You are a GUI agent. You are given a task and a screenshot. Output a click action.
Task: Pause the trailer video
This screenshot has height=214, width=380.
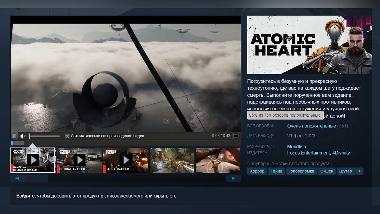(14, 136)
